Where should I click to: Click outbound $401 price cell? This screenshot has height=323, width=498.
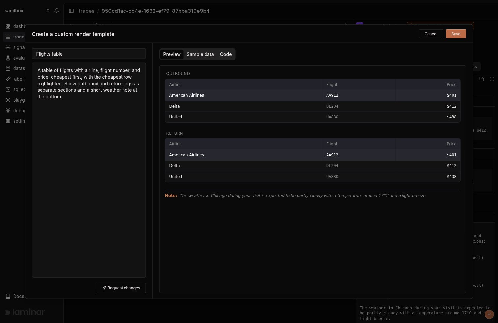(x=428, y=95)
